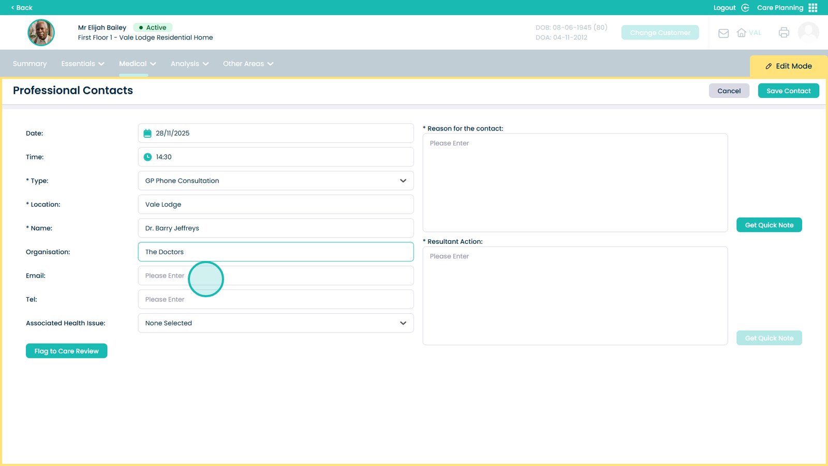The image size is (828, 466).
Task: Open the Type dropdown
Action: [275, 181]
